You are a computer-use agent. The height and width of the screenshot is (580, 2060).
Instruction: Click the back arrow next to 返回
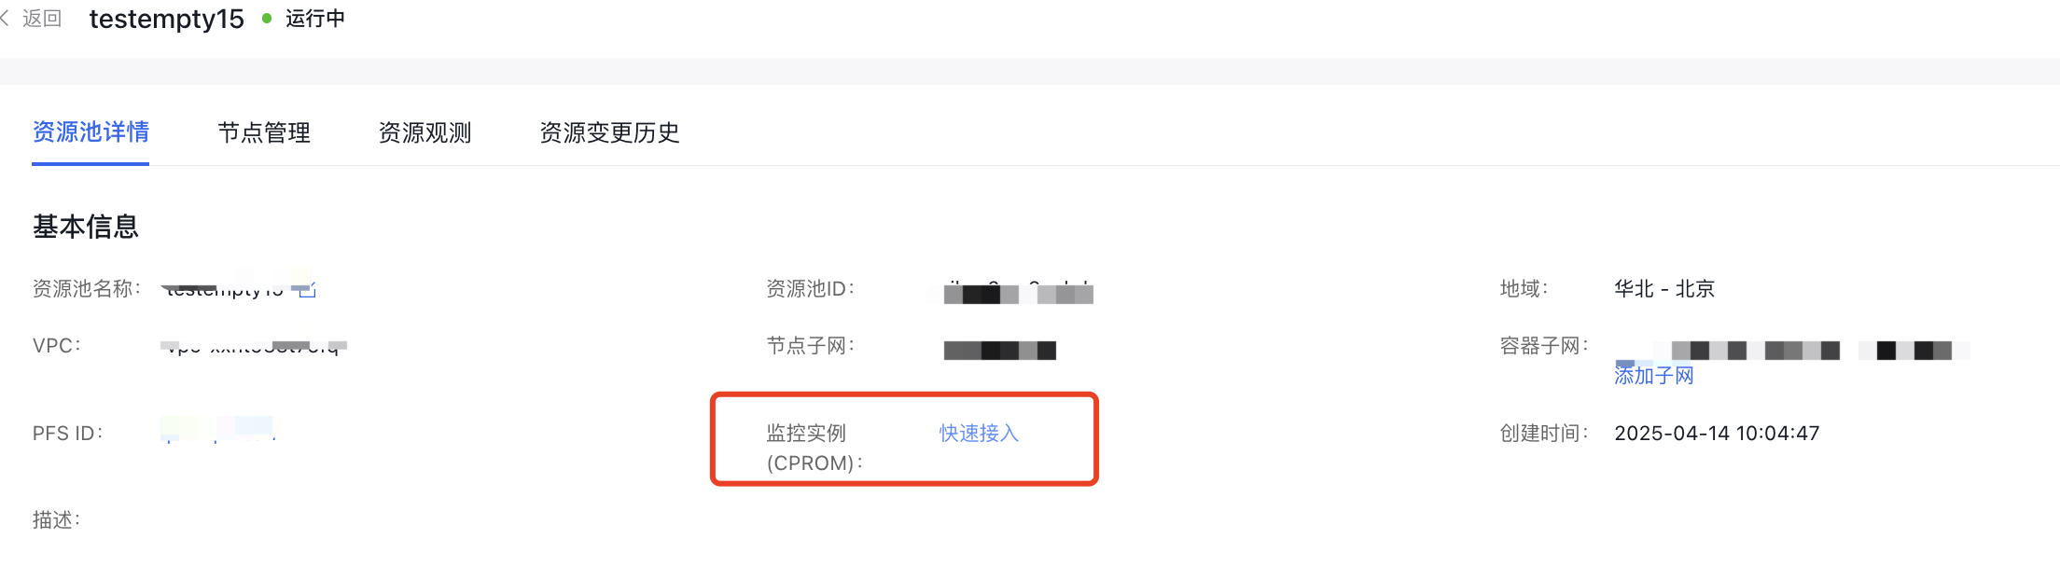click(6, 19)
